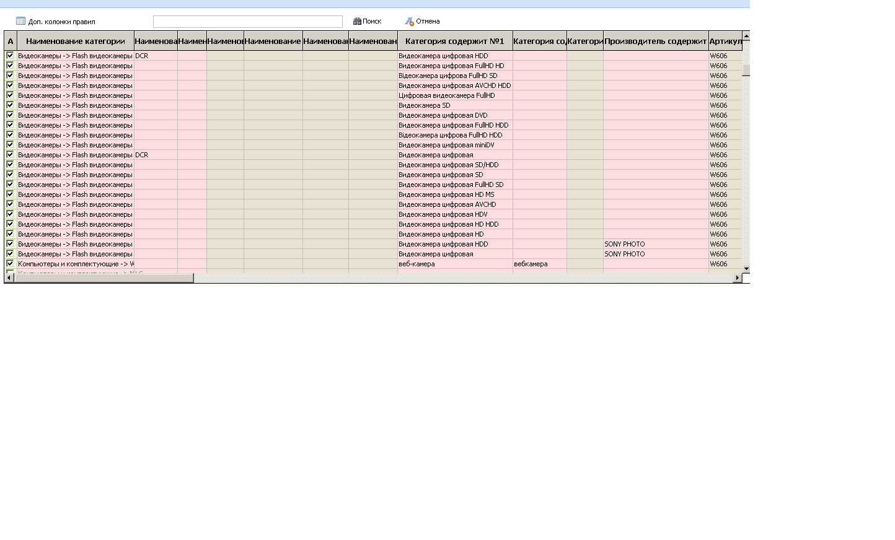
Task: Click the horizontal scrollbar left arrow
Action: [x=9, y=278]
